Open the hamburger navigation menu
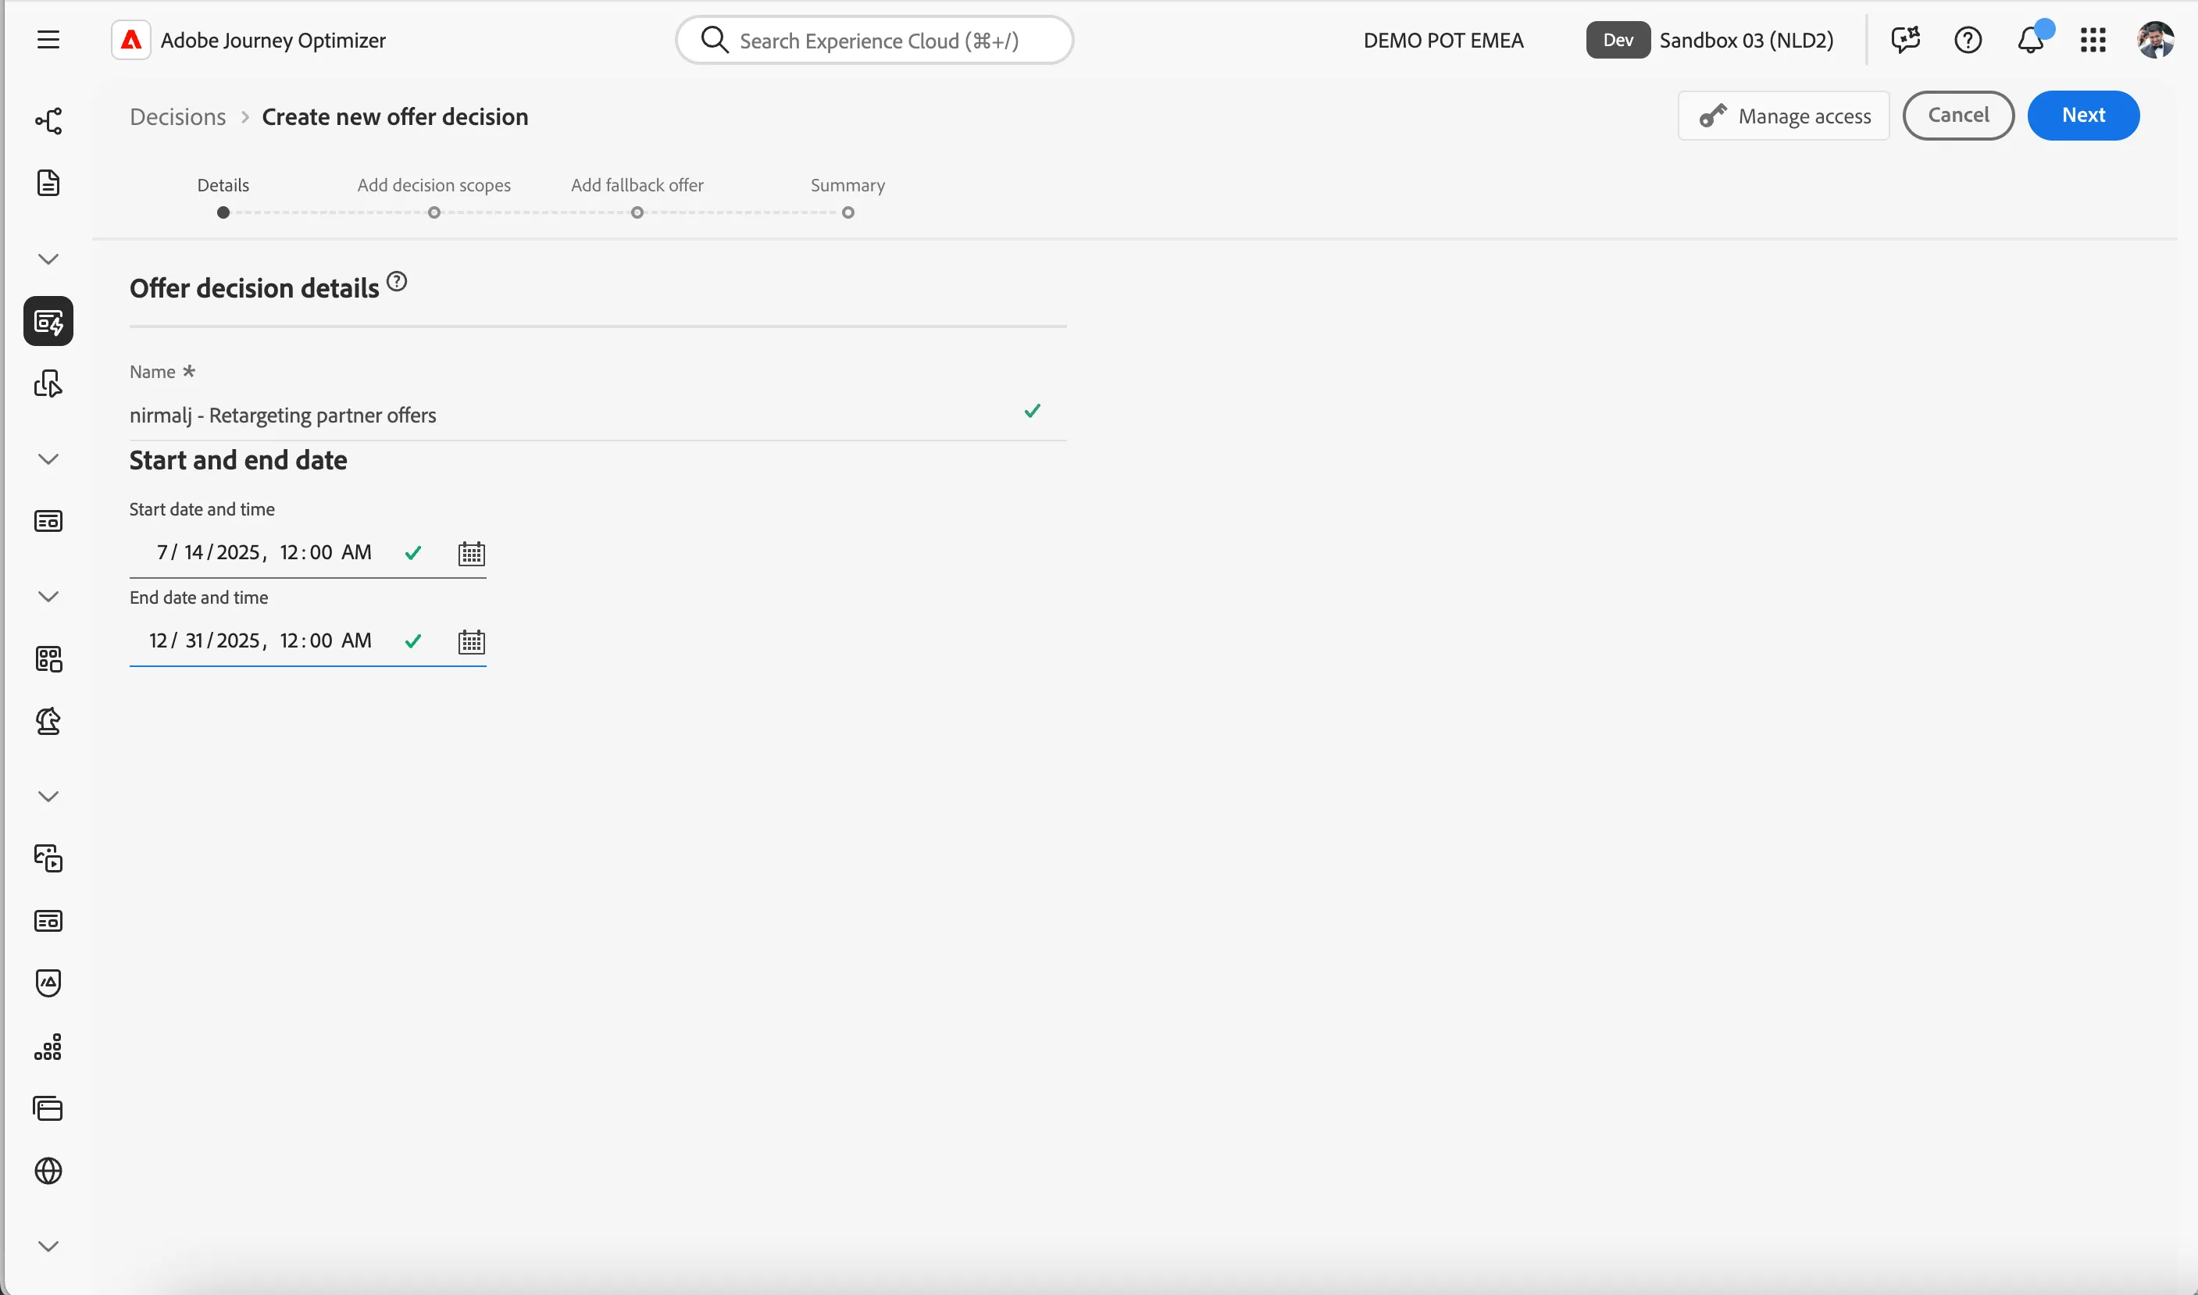 (48, 40)
